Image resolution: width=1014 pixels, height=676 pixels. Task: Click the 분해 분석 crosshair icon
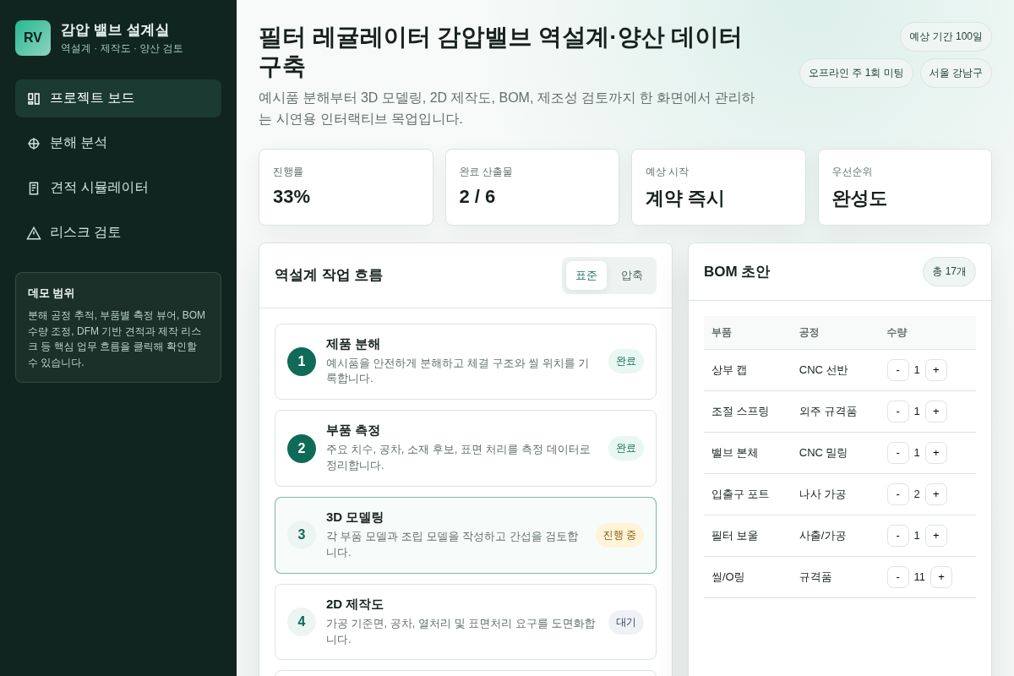tap(34, 144)
